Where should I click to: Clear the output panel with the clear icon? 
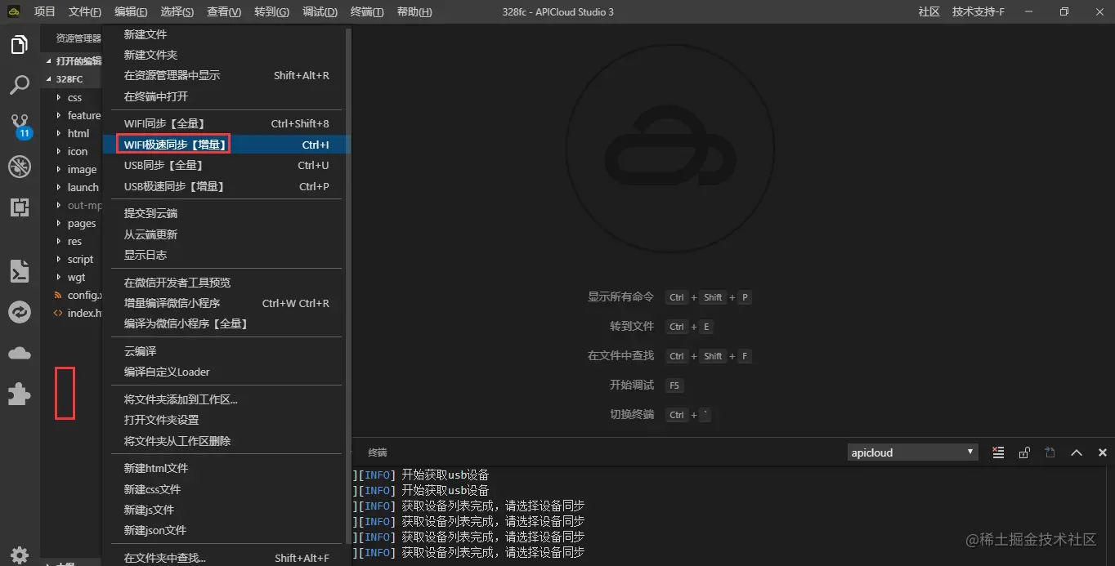pos(998,452)
